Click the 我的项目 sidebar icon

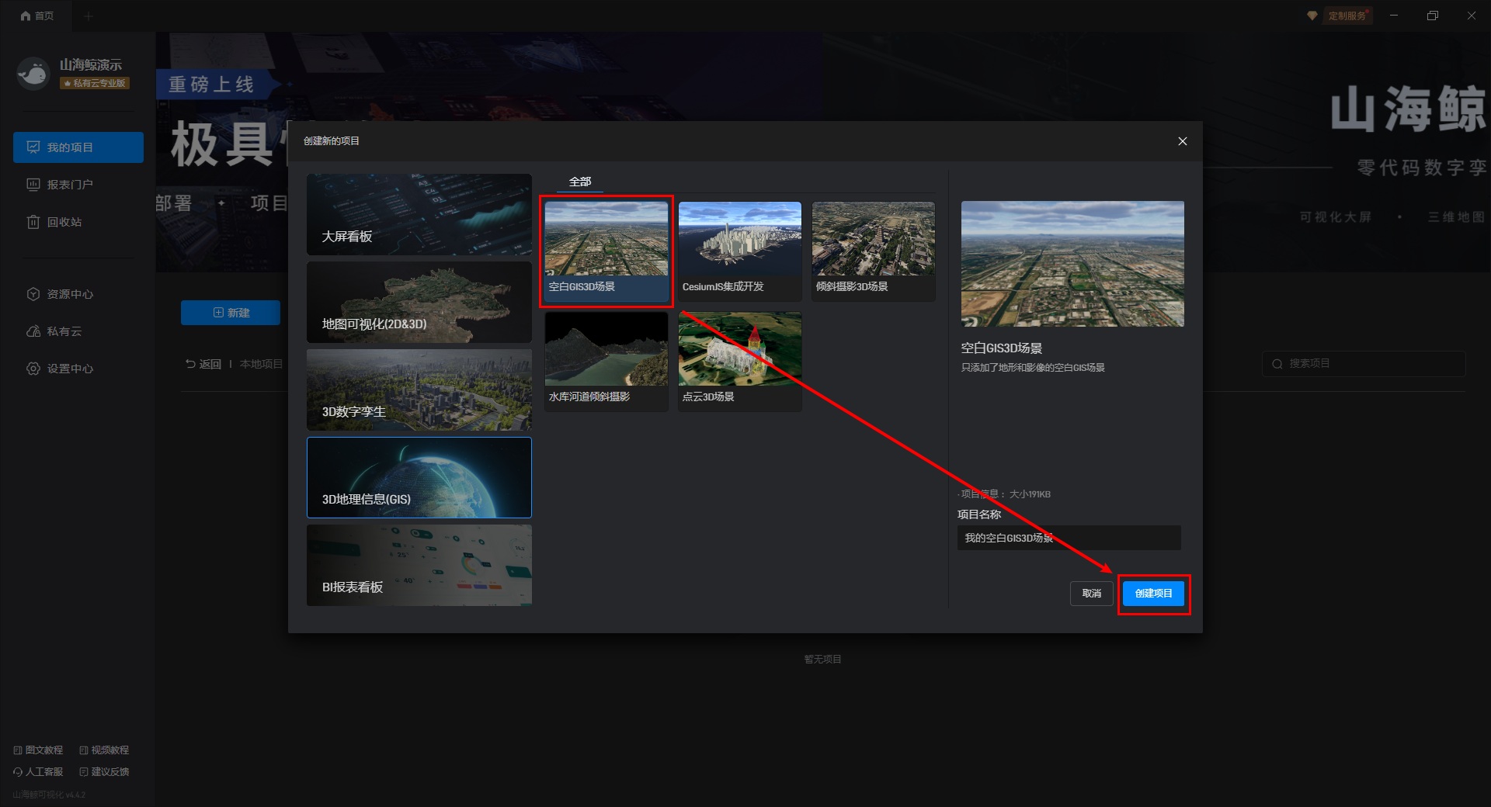pos(33,147)
